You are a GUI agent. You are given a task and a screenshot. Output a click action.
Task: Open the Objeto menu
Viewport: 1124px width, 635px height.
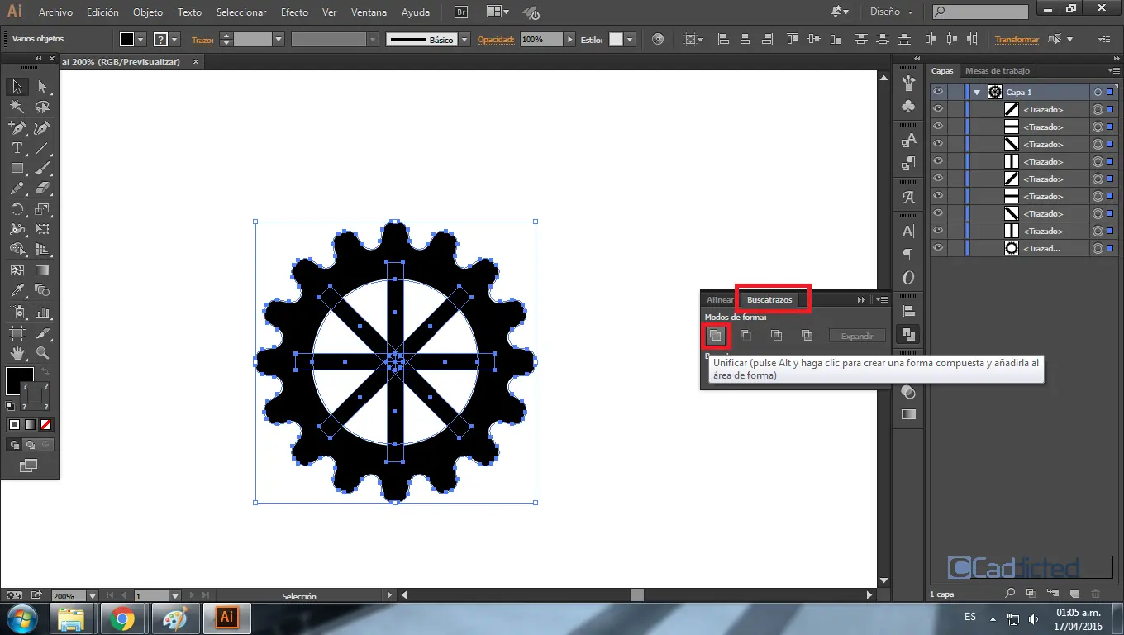click(x=148, y=12)
